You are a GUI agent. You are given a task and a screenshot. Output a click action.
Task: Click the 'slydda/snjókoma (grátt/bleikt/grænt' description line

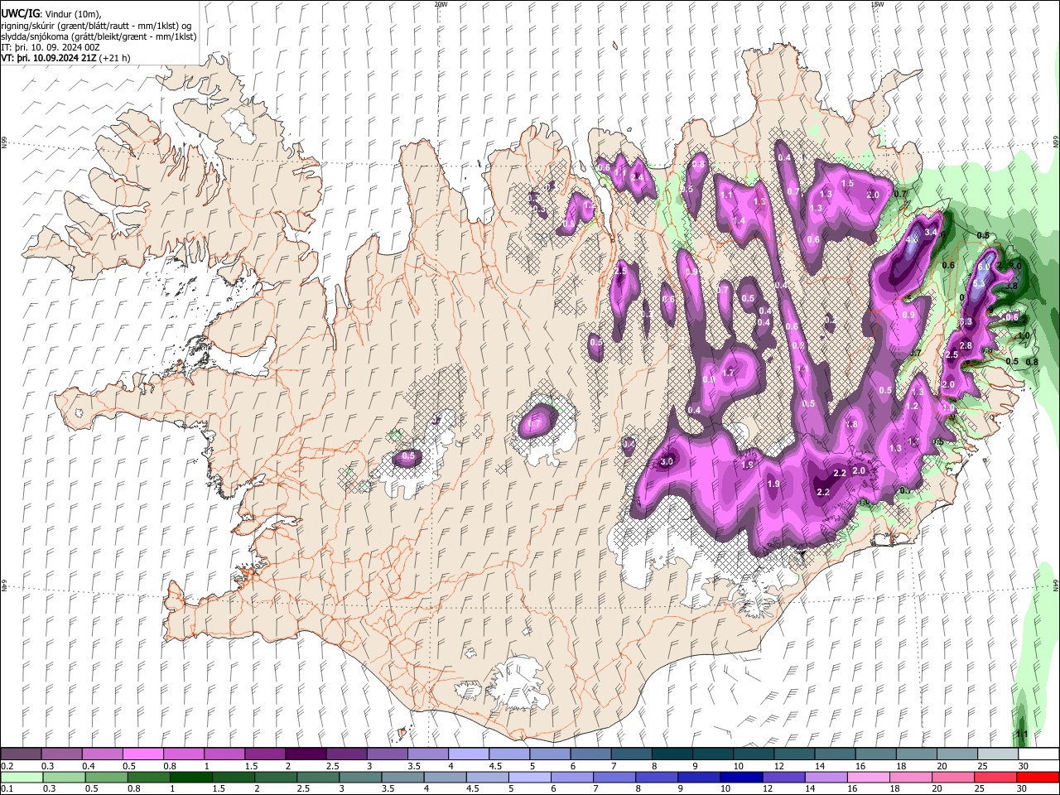99,36
